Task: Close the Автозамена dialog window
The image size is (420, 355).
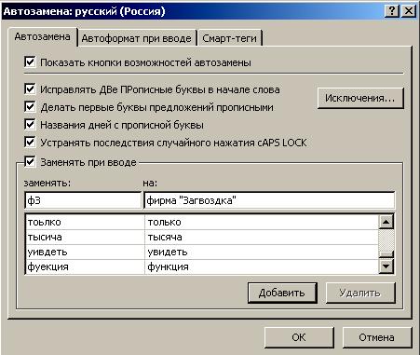Action: (x=409, y=11)
